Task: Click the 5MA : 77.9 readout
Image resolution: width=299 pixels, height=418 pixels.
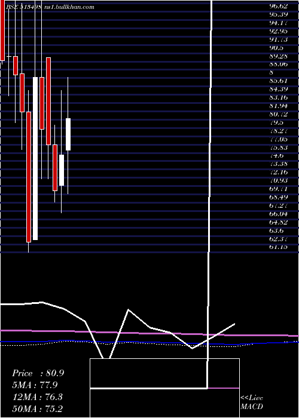Action: 35,385
